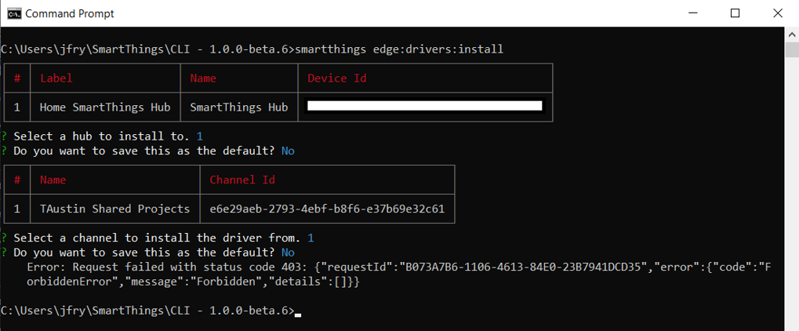
Task: Click the 'Name' header in the hub table
Action: point(203,78)
